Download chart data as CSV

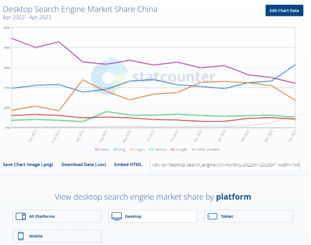(84, 165)
